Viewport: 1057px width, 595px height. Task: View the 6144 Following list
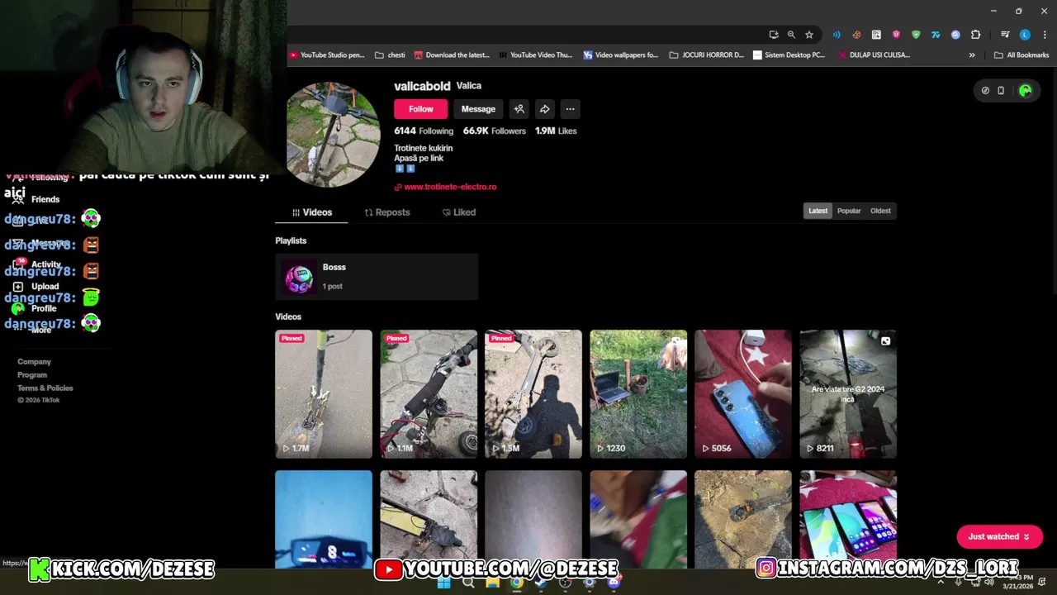(x=424, y=131)
